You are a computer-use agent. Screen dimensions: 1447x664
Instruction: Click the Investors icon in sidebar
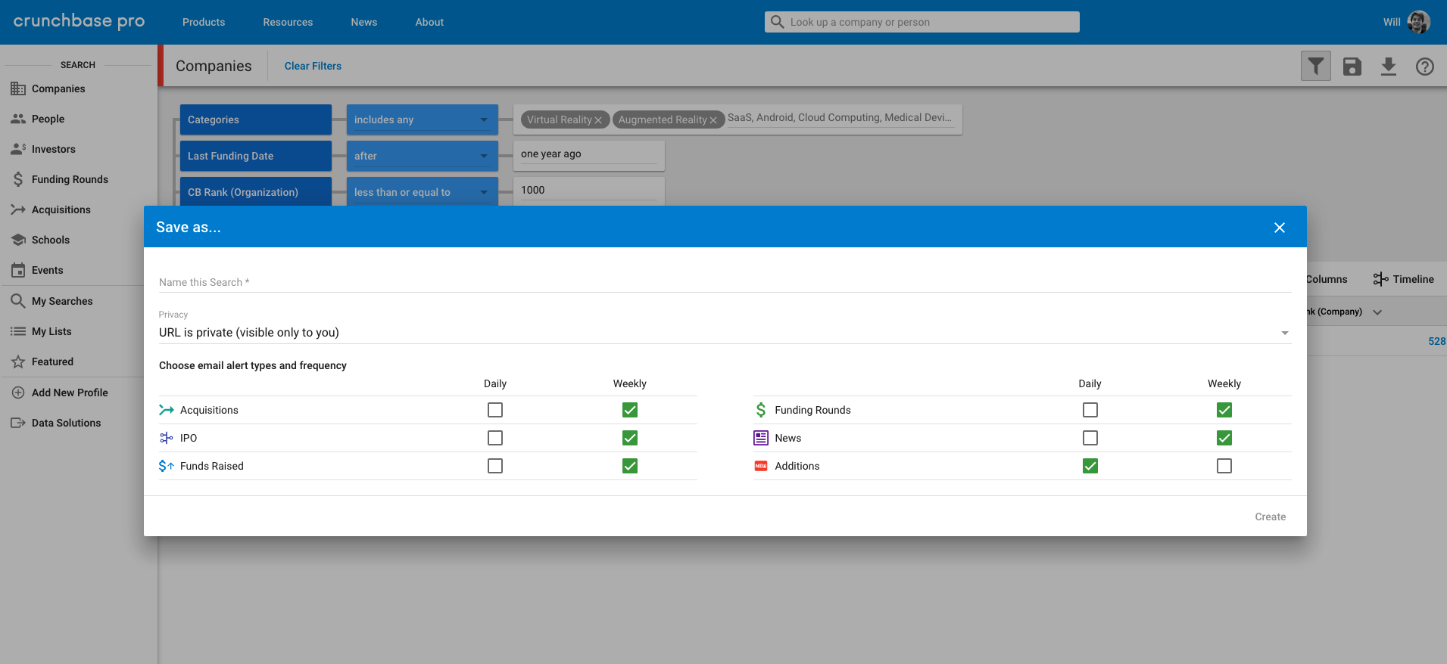(18, 149)
